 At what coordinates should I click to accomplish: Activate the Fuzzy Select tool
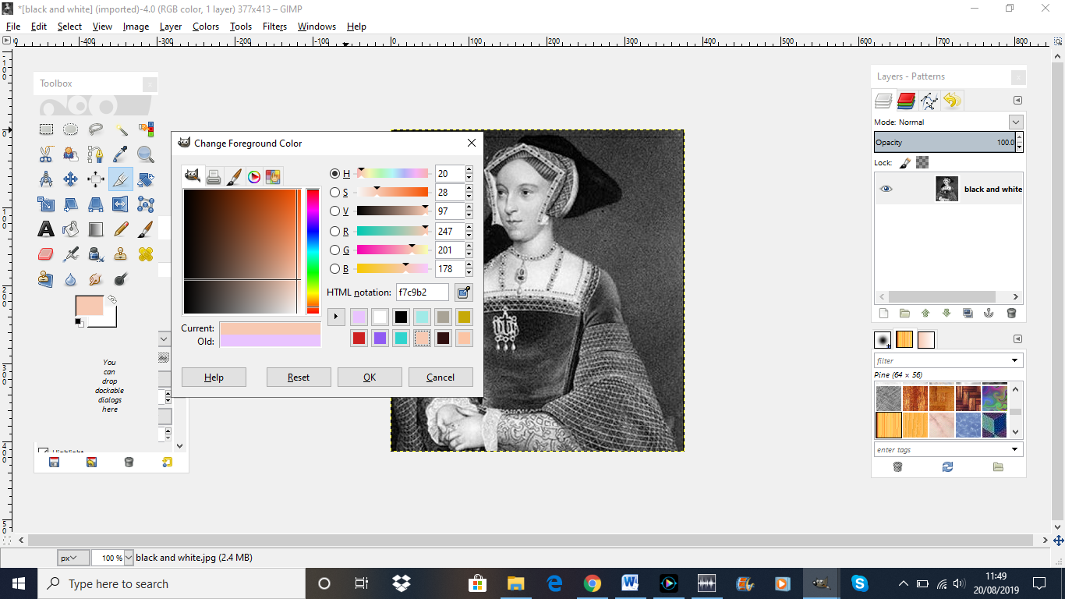(x=120, y=129)
